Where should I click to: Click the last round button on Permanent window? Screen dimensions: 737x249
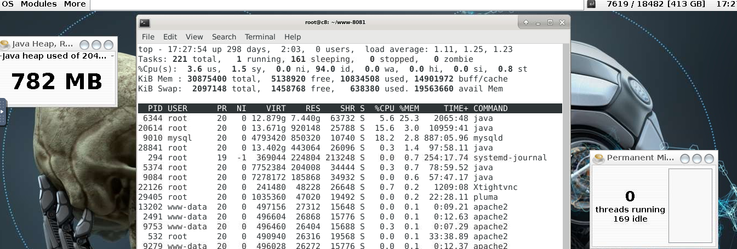click(709, 159)
